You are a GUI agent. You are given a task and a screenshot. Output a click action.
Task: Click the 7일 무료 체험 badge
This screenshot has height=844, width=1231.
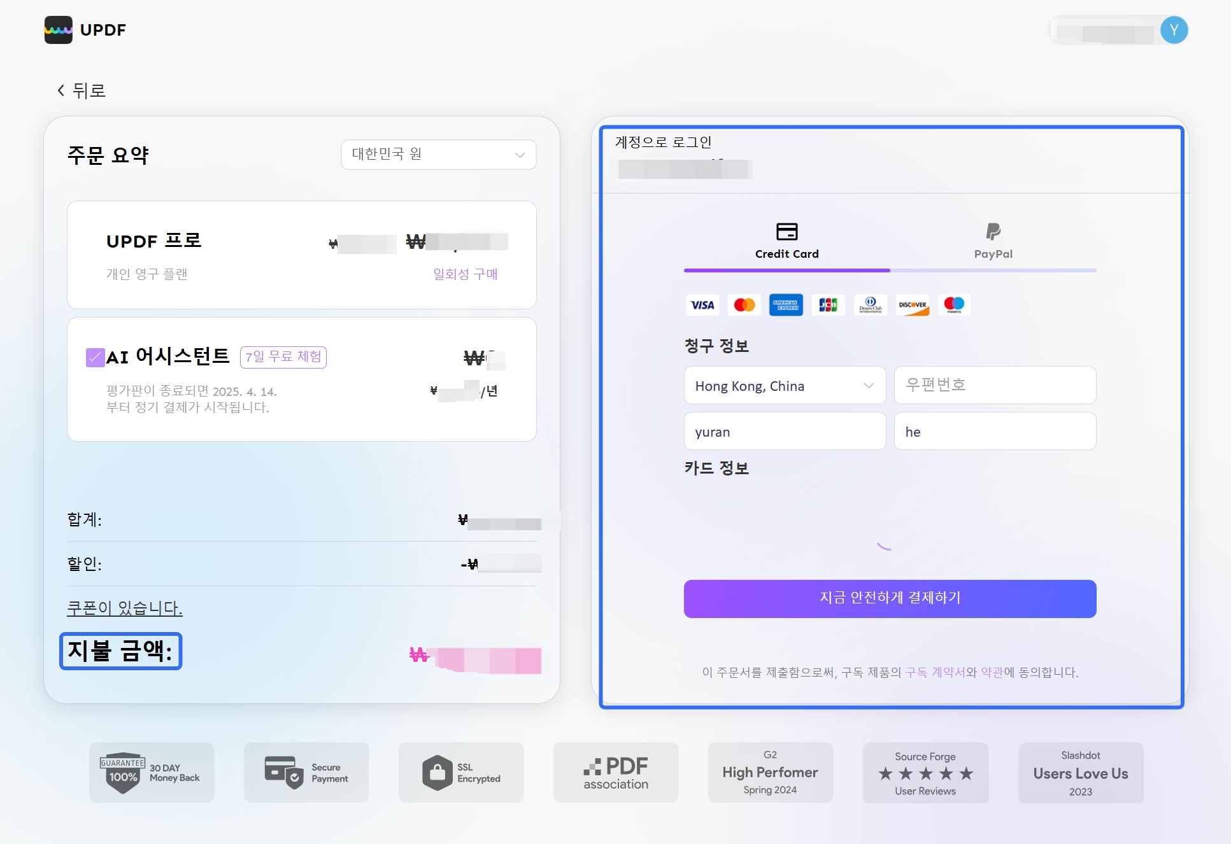tap(283, 357)
